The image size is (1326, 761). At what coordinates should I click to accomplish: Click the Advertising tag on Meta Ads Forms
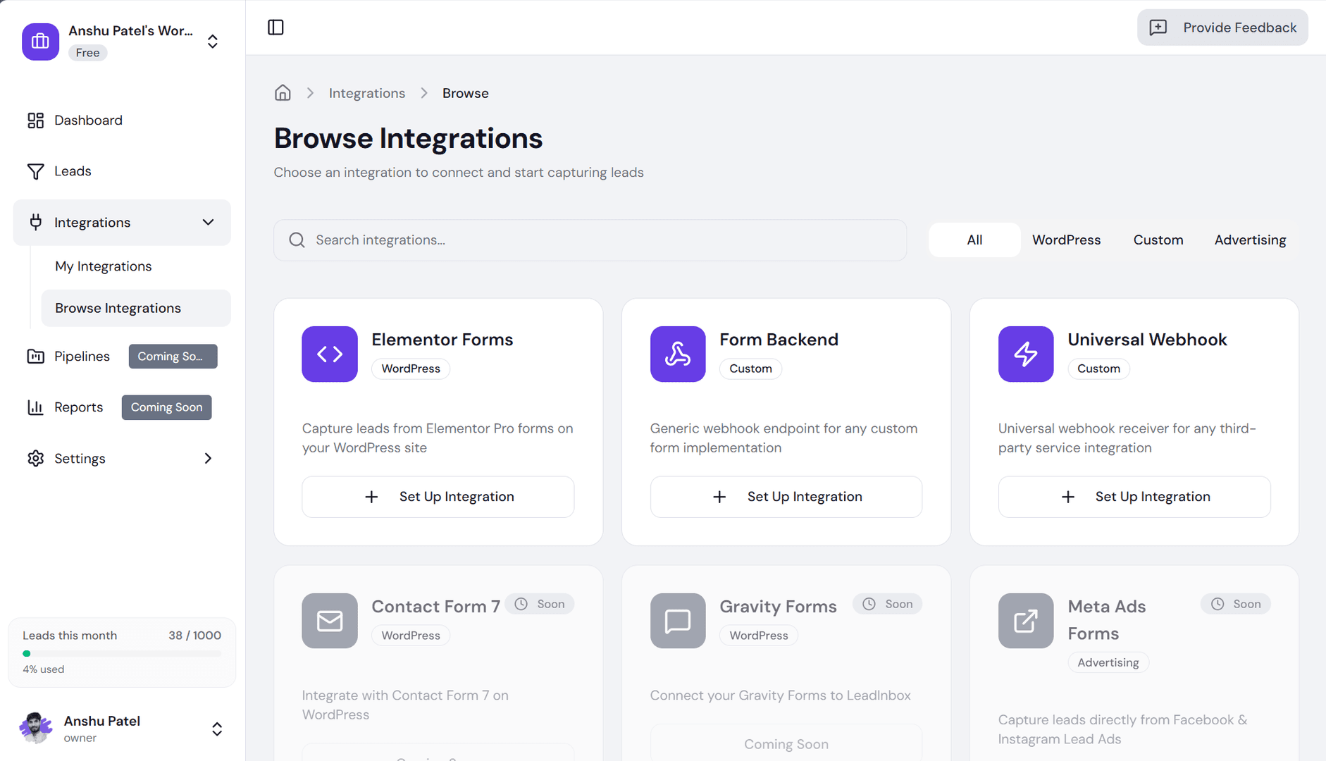1108,662
